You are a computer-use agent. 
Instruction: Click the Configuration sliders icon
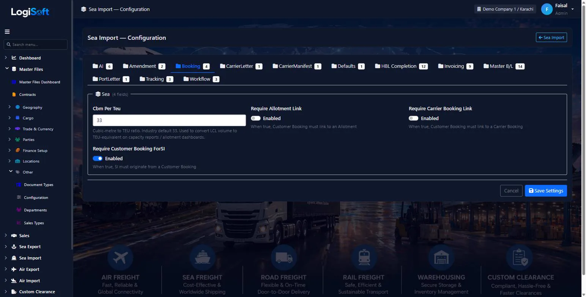click(x=19, y=197)
